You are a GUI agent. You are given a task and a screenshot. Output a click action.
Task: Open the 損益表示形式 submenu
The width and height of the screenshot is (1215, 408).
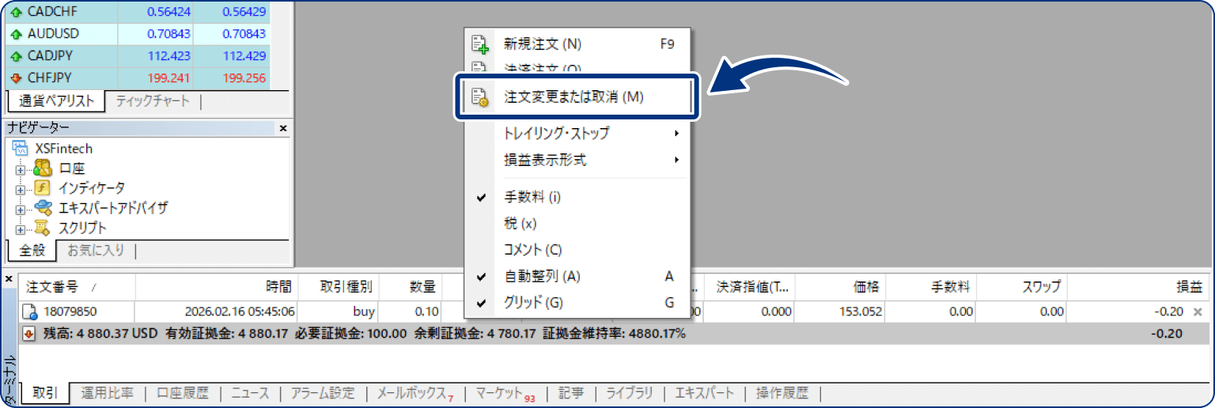[577, 160]
